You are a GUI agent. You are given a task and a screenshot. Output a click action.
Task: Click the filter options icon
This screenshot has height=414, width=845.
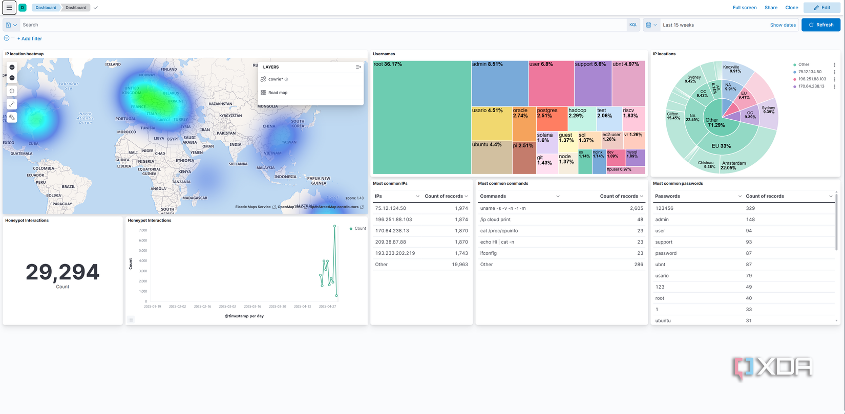click(7, 38)
